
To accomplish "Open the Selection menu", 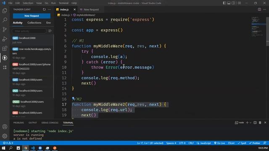I will coord(28,3).
